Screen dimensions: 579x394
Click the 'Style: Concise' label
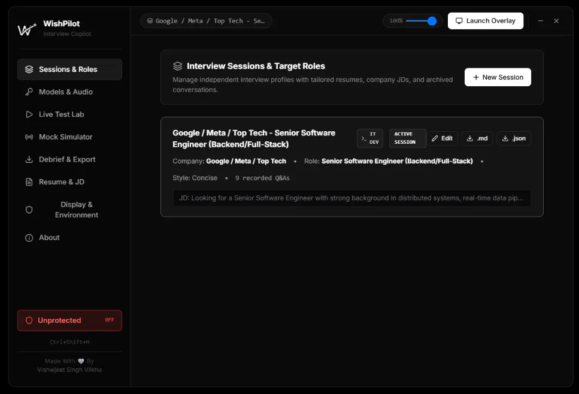pyautogui.click(x=195, y=178)
